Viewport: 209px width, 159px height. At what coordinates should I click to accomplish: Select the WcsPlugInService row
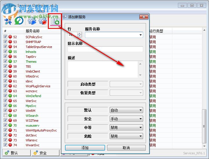pyautogui.click(x=32, y=86)
